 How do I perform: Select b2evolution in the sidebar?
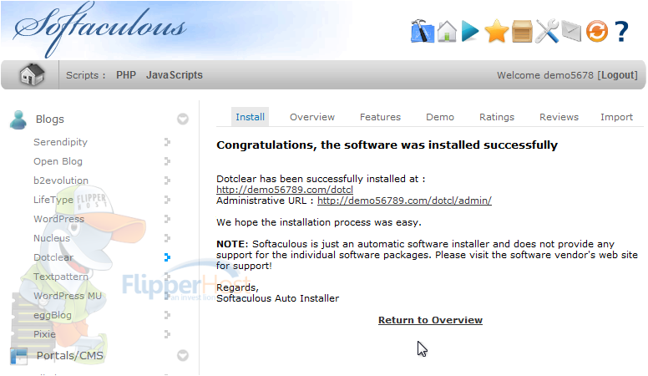[x=61, y=180]
